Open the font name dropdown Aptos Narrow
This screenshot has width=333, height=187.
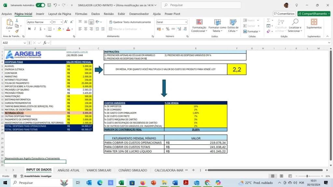[x=50, y=22]
